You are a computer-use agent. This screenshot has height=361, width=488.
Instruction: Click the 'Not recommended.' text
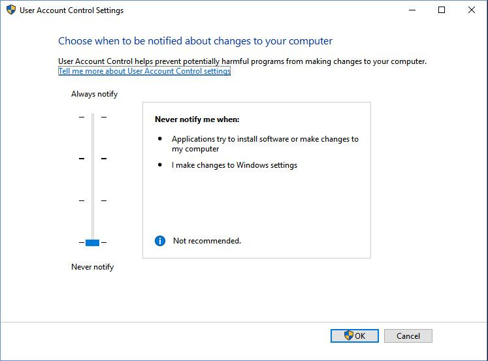point(206,241)
